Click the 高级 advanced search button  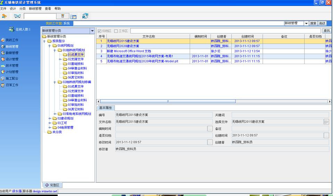(x=322, y=23)
